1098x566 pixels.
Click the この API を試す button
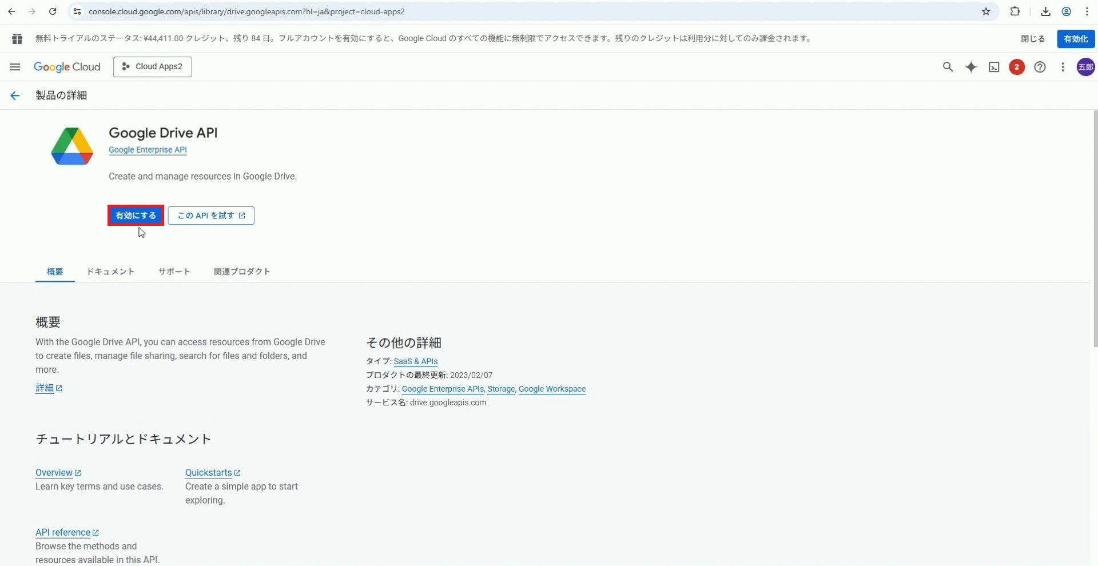coord(211,216)
